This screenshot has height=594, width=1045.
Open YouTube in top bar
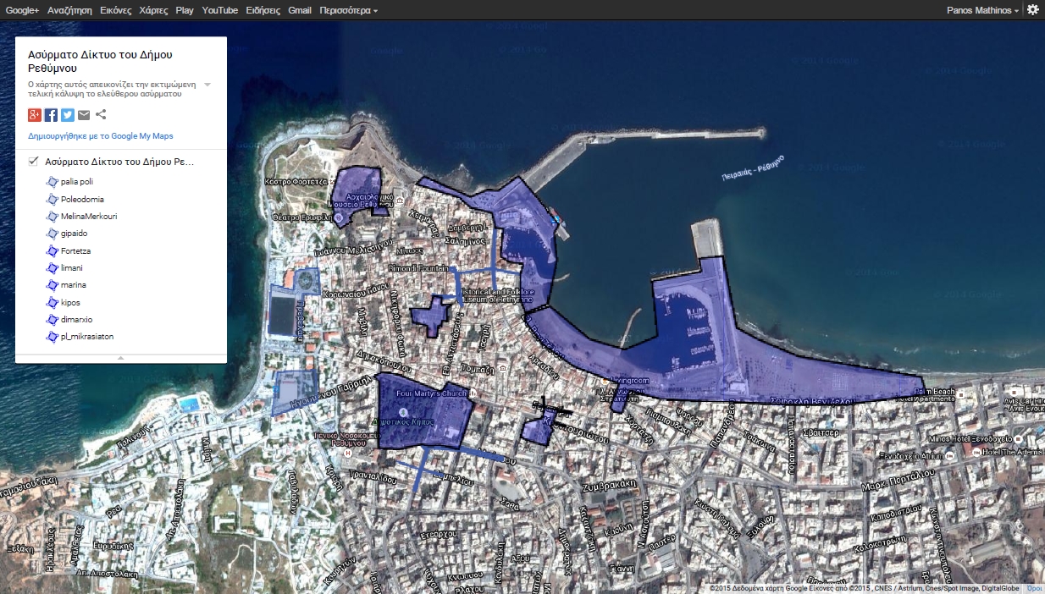pyautogui.click(x=220, y=10)
